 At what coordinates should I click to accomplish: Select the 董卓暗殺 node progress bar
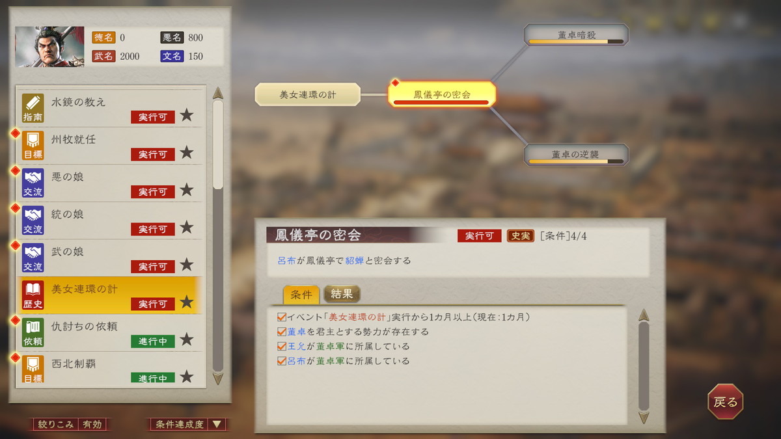coord(576,42)
